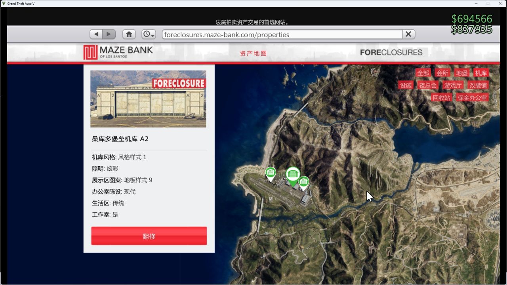Viewport: 507px width, 285px height.
Task: Go back with the browser back arrow
Action: [x=96, y=34]
